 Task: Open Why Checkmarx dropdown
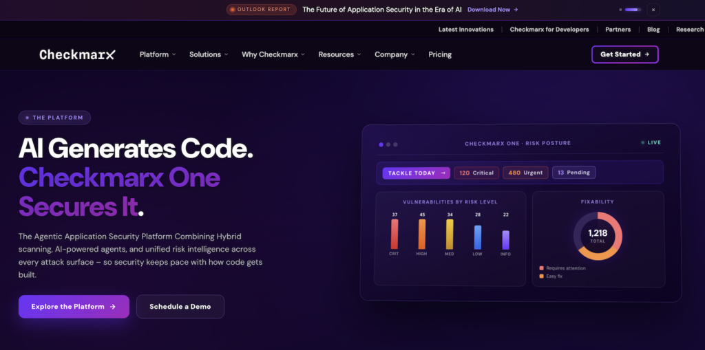point(273,54)
